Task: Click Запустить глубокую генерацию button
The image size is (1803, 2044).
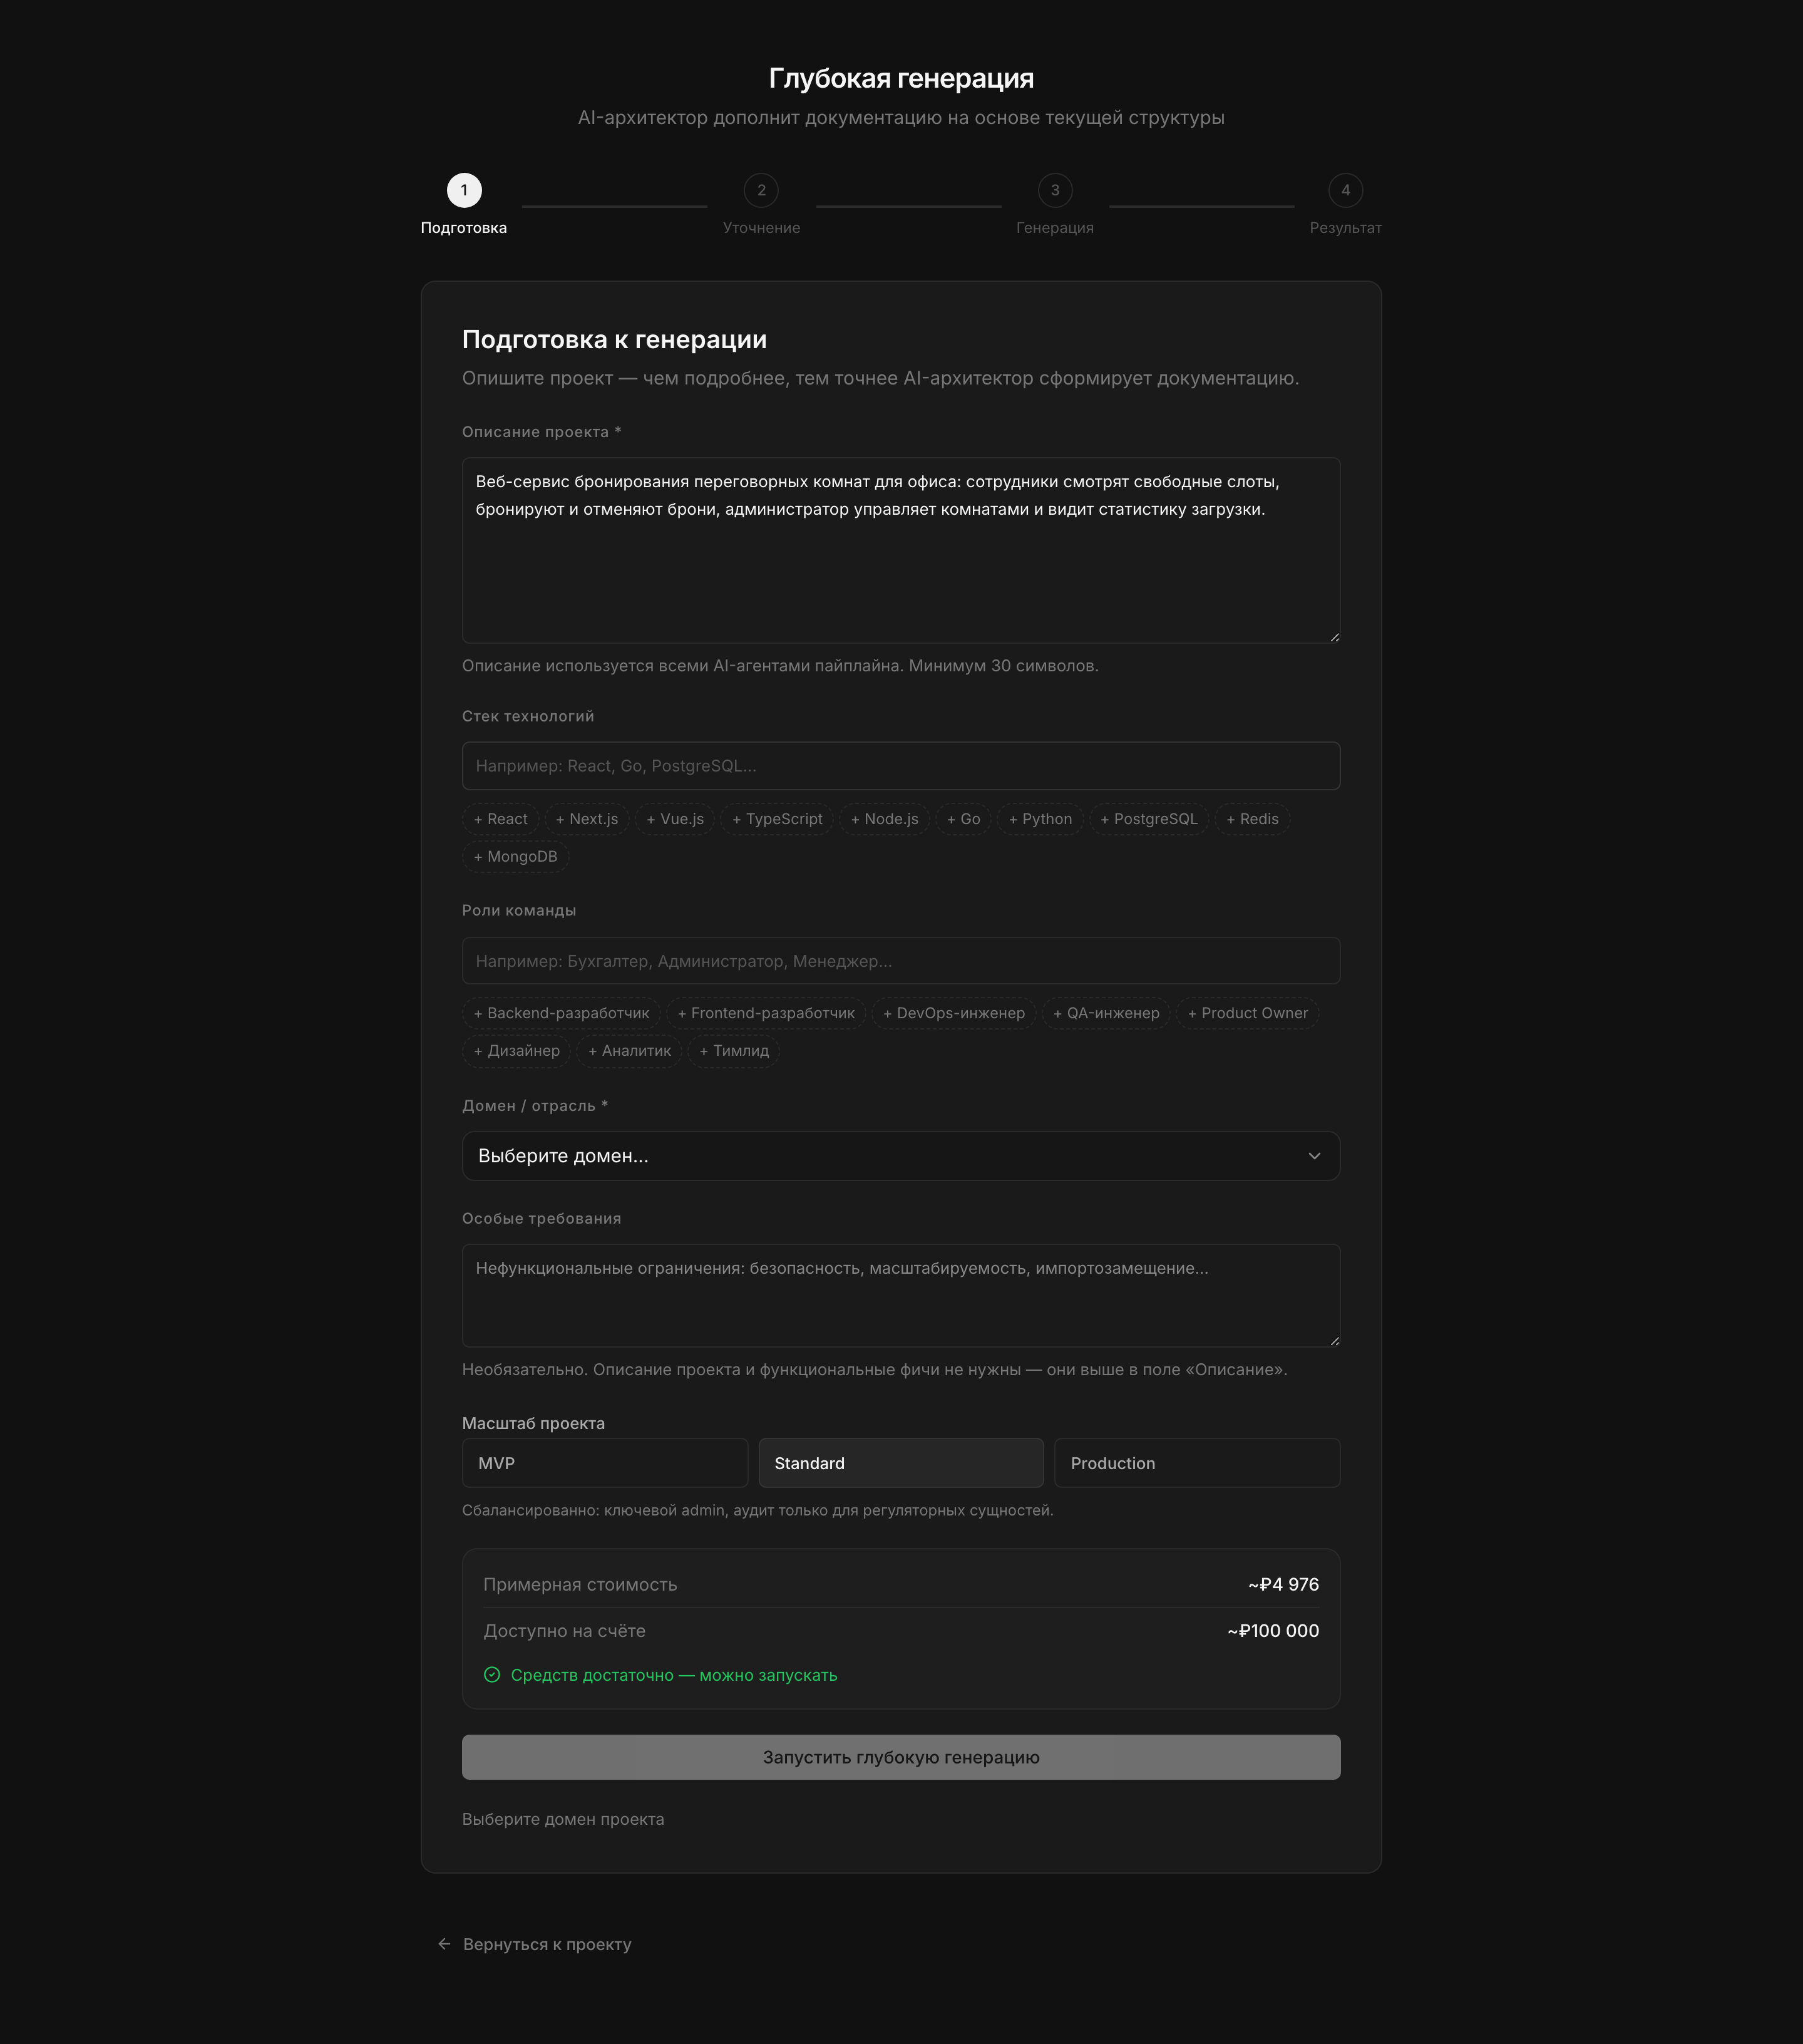Action: point(900,1757)
